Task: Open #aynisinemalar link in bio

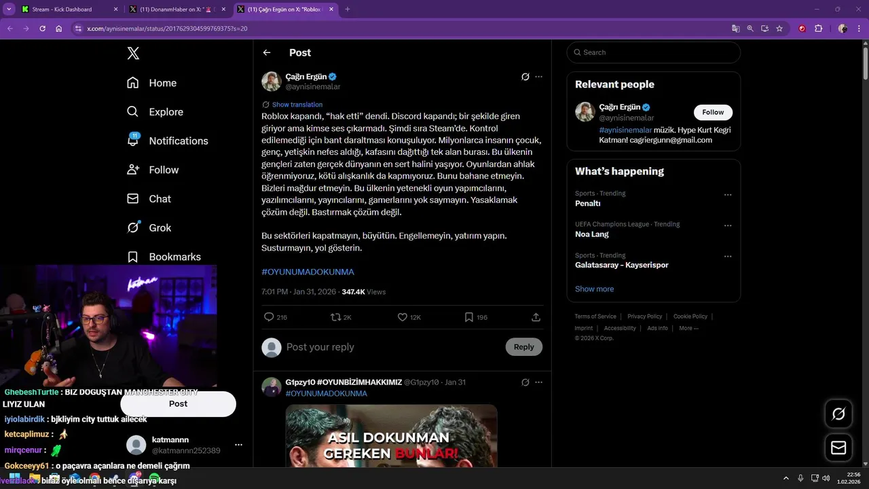Action: click(x=625, y=130)
